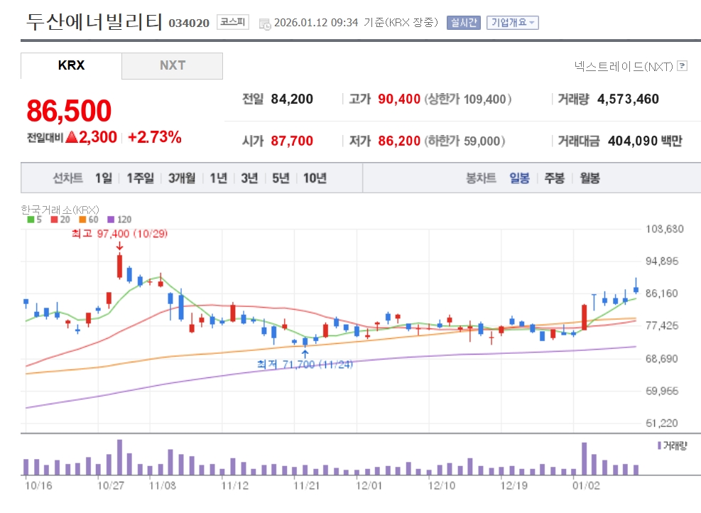
Task: Click the high price value 90,400
Action: point(399,99)
